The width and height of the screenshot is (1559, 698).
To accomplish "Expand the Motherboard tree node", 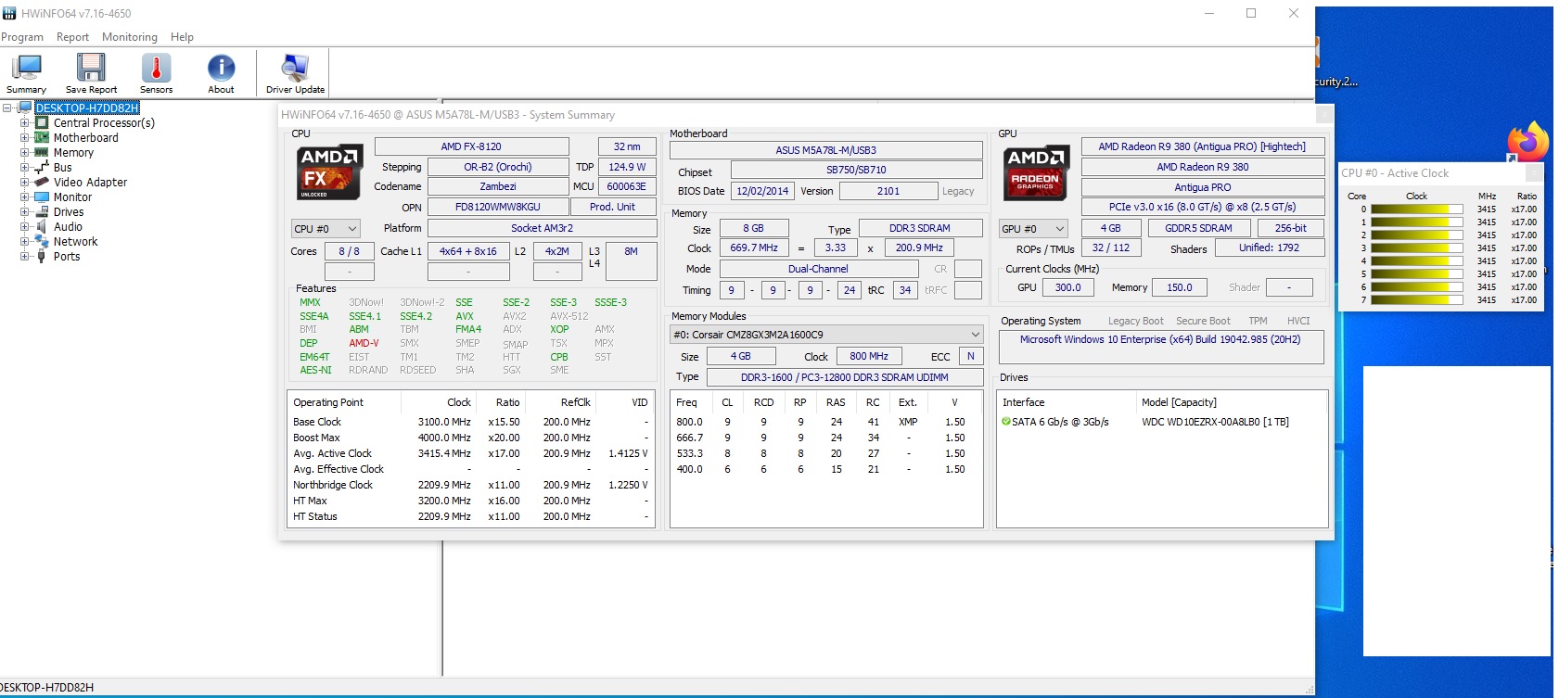I will pyautogui.click(x=25, y=137).
